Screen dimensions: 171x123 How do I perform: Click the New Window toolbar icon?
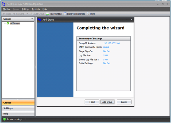coord(47,14)
